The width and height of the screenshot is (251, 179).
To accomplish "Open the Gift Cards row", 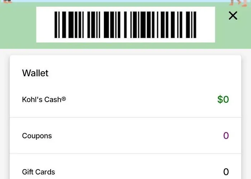I will [126, 166].
